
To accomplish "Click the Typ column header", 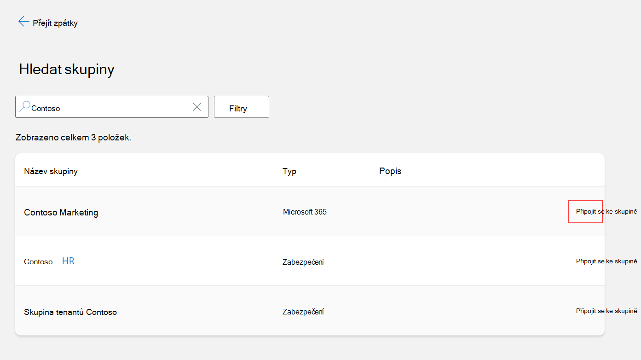I will coord(289,171).
